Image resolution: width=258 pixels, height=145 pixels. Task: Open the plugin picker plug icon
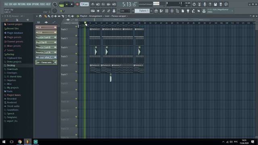[x=188, y=11]
